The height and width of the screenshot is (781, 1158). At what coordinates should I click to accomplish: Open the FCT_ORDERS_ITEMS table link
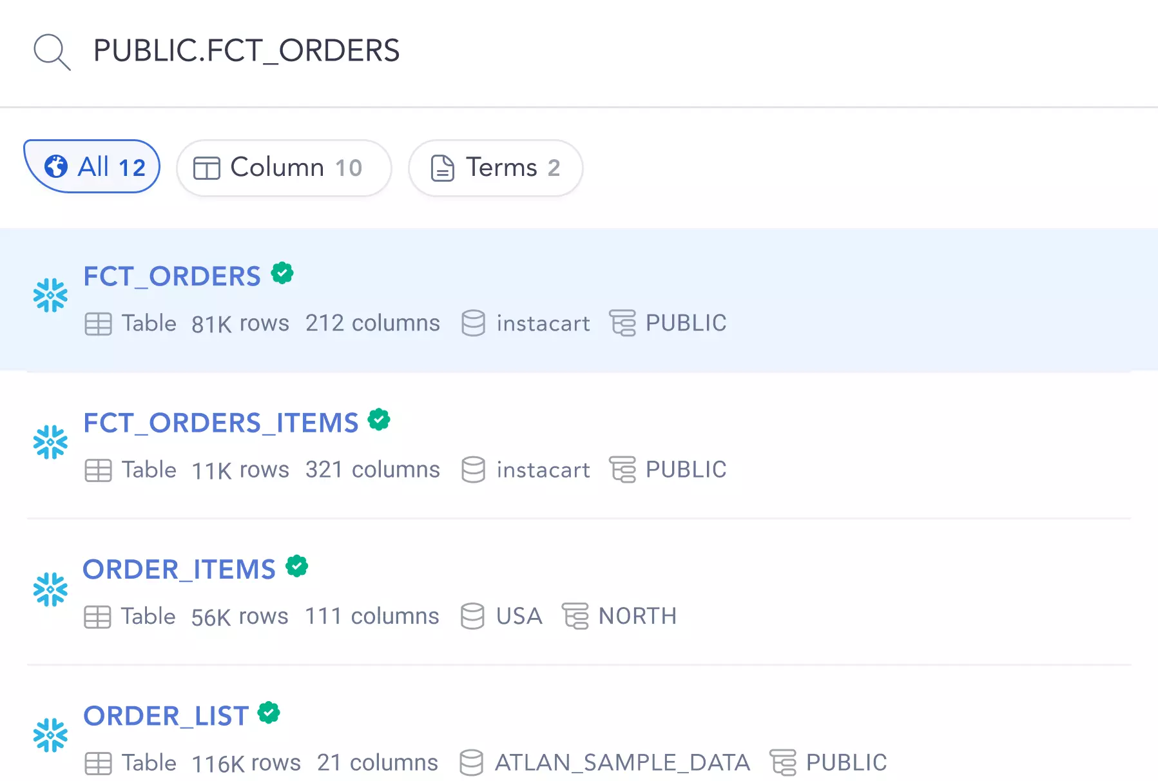coord(221,423)
